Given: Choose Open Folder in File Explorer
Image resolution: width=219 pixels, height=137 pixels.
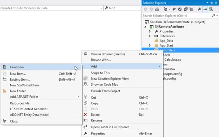Looking at the screenshot, I should (x=122, y=127).
